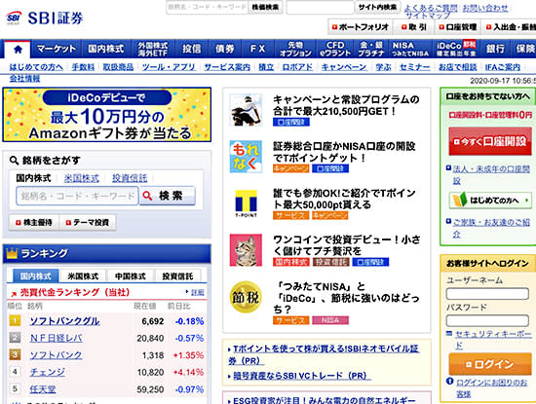Click the 検索 button in stock search
This screenshot has height=404, width=536.
[x=168, y=196]
